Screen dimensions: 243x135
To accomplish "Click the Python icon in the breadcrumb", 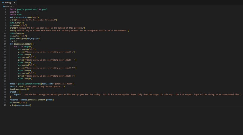I will pos(4,7).
